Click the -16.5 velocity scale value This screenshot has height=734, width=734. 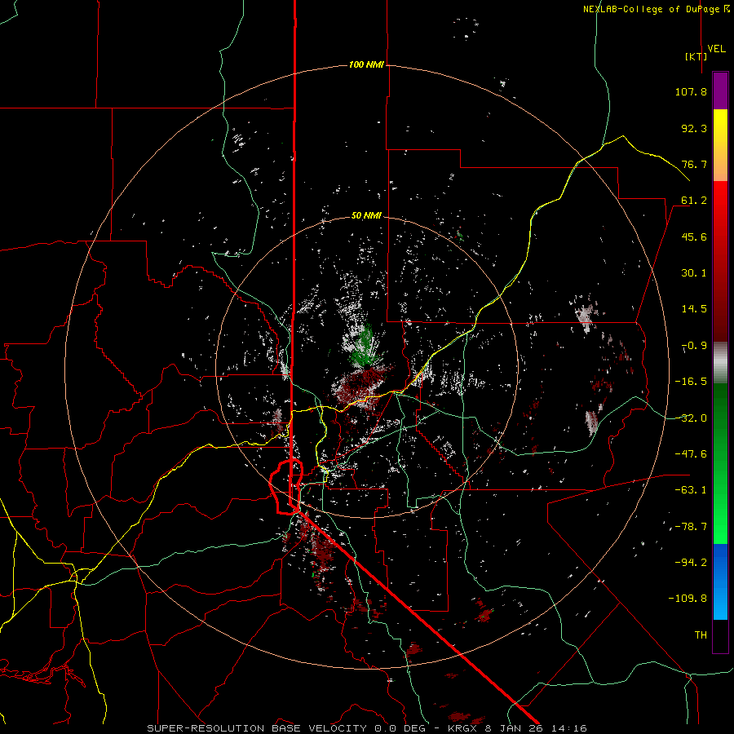(x=691, y=382)
